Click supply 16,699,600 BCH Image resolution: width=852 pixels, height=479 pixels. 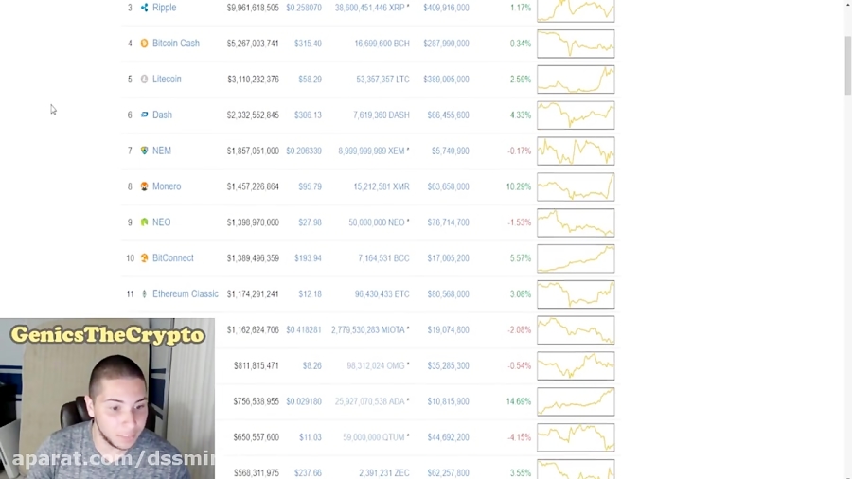pos(382,44)
